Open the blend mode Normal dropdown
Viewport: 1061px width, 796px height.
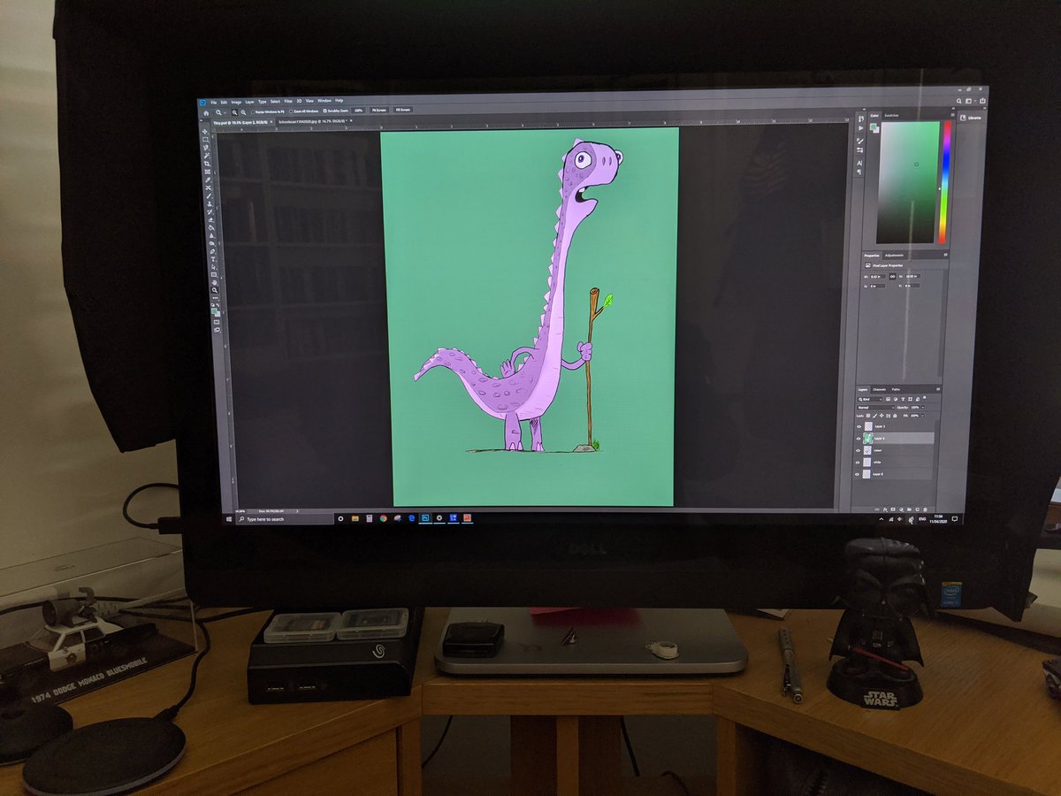click(x=875, y=408)
